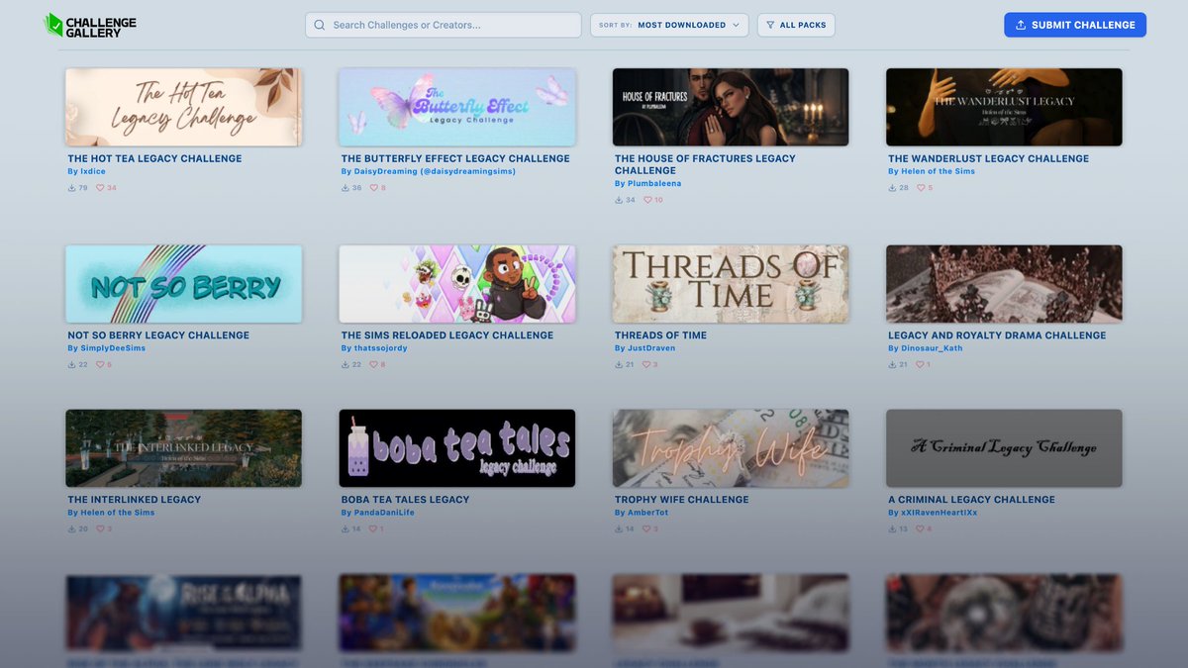
Task: Visit creator DaisyDreaming profile
Action: tap(428, 171)
